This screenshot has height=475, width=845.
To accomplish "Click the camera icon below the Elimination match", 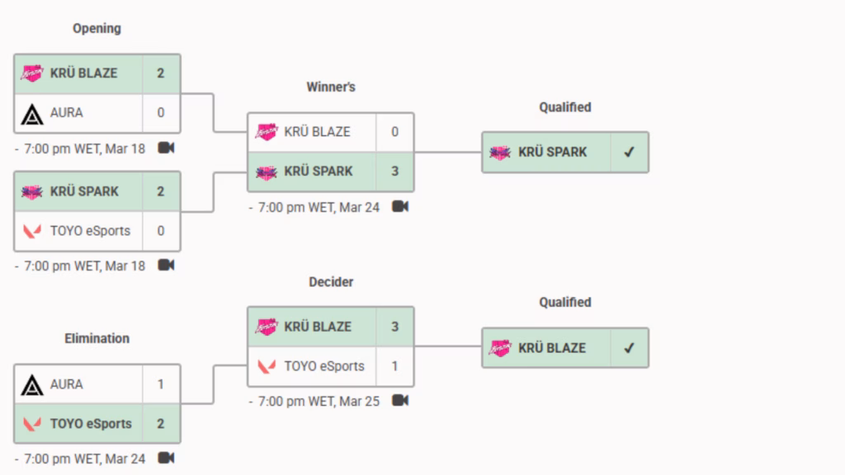I will pos(165,459).
